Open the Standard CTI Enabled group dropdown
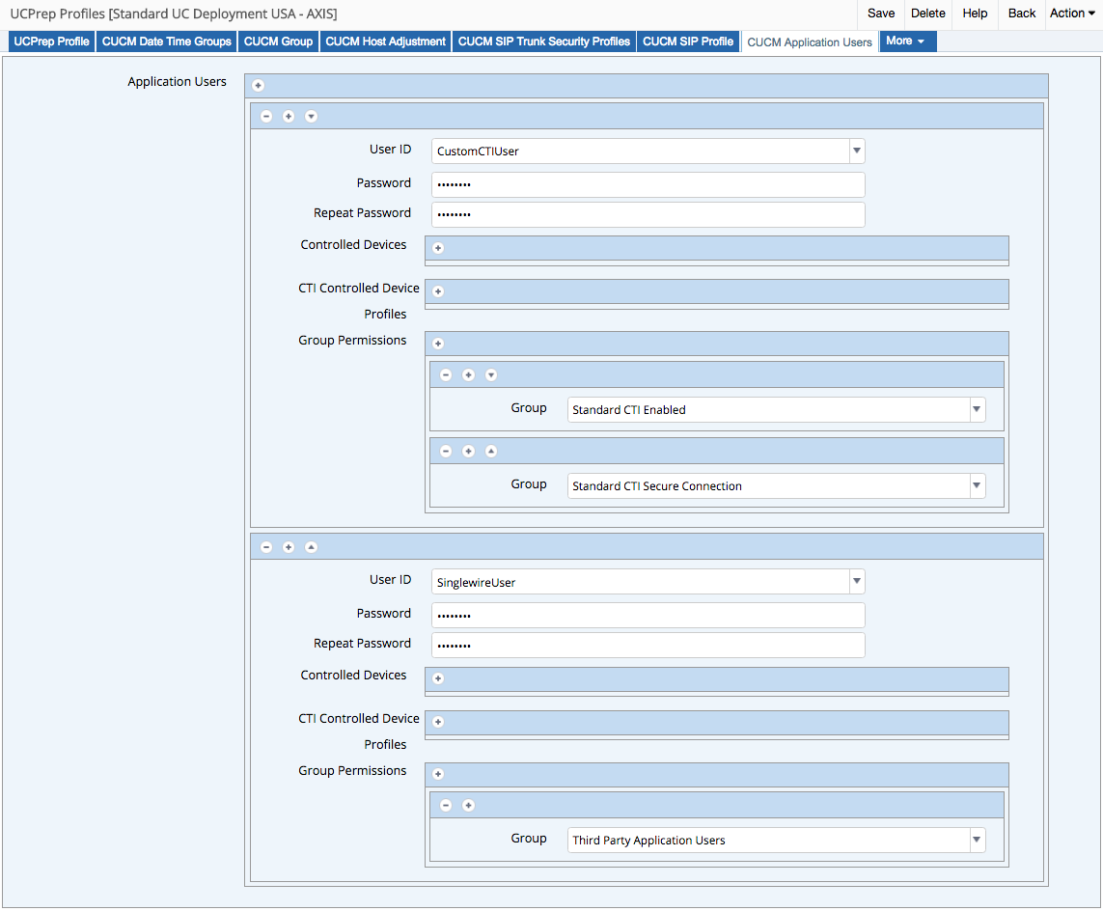This screenshot has width=1103, height=911. (x=977, y=409)
